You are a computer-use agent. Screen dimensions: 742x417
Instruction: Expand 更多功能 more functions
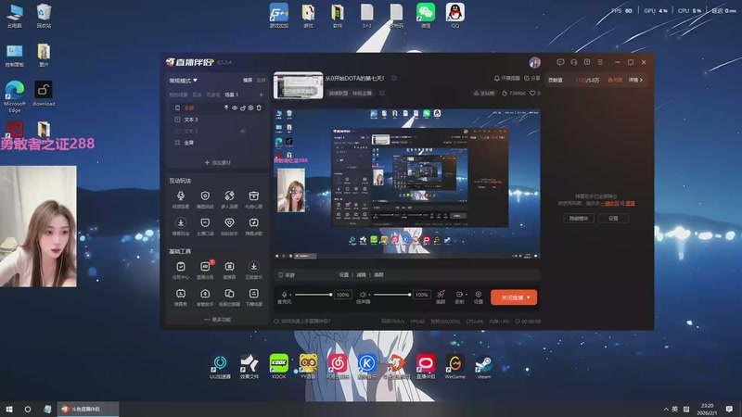(218, 320)
